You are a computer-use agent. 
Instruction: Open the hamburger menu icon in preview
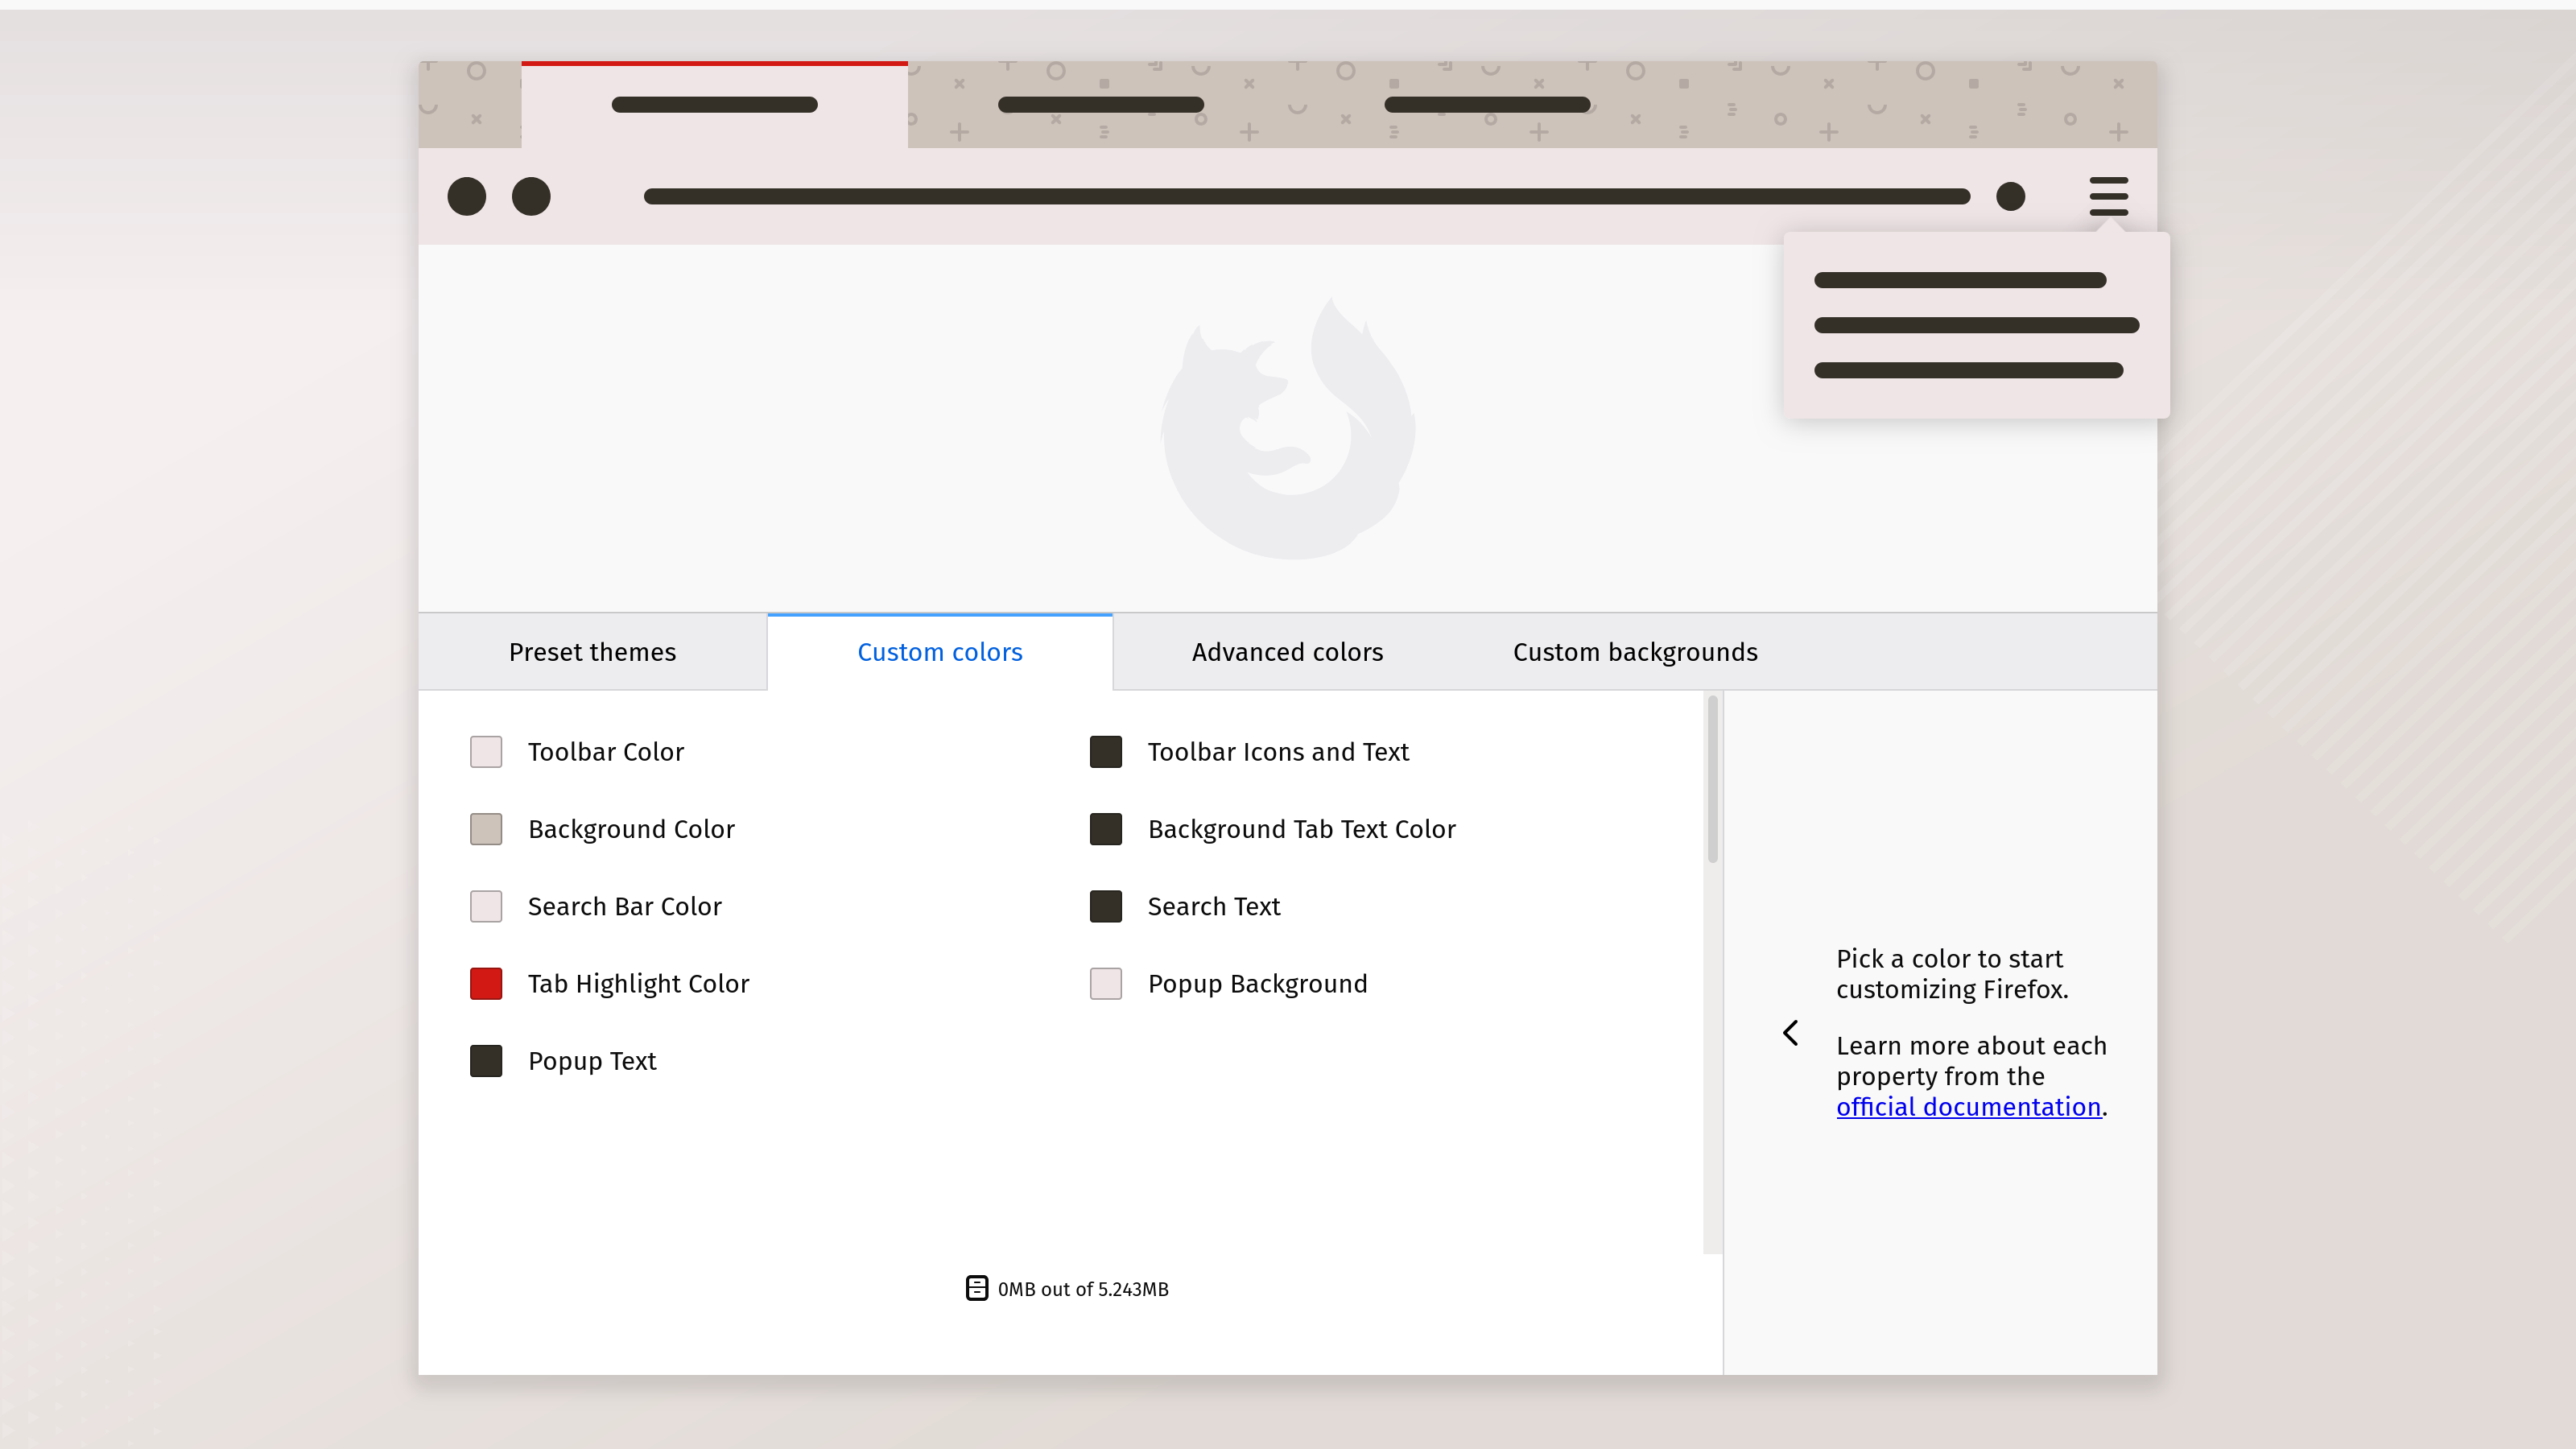2108,196
